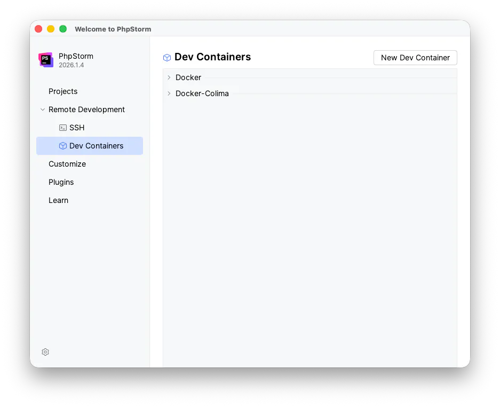Click the PhpStorm product name
The width and height of the screenshot is (500, 407).
coord(76,56)
